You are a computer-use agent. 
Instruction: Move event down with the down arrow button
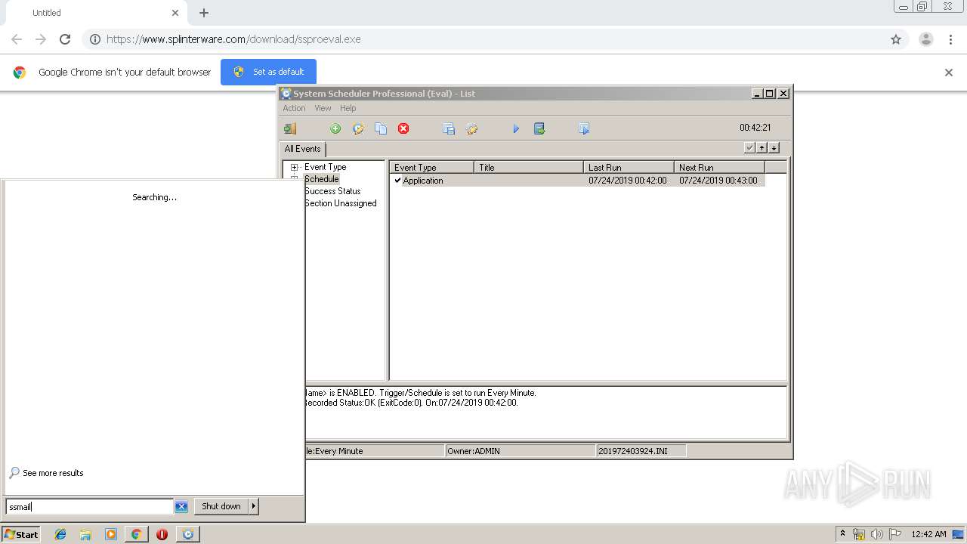coord(774,148)
